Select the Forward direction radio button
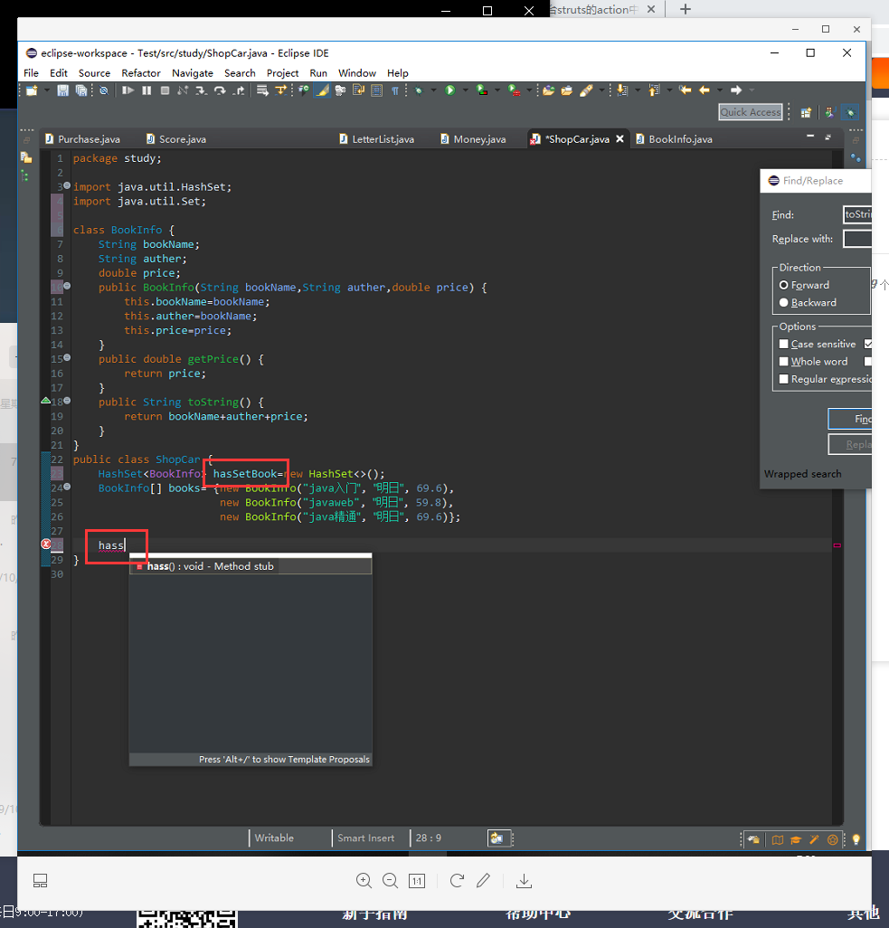Viewport: 889px width, 928px height. coord(784,285)
